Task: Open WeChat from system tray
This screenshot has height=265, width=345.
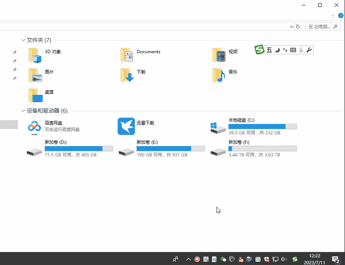Action: coord(223,259)
